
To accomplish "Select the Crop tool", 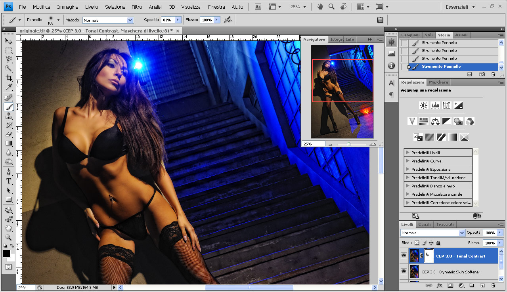I will (8, 78).
